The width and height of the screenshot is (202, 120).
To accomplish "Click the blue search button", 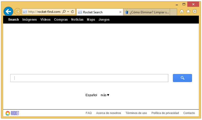I will pos(182,78).
